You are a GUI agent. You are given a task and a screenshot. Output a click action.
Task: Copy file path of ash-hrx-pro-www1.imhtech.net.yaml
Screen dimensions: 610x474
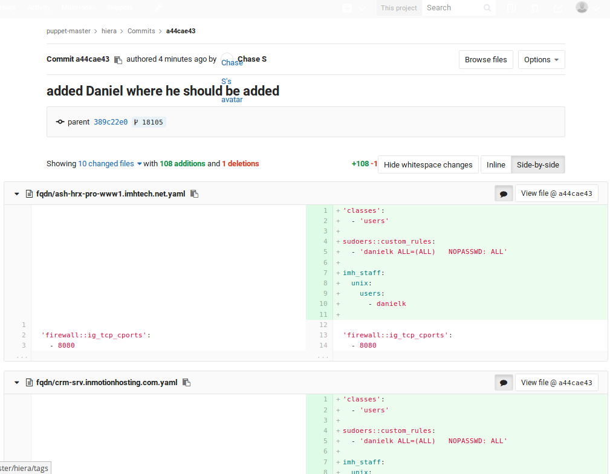click(194, 194)
